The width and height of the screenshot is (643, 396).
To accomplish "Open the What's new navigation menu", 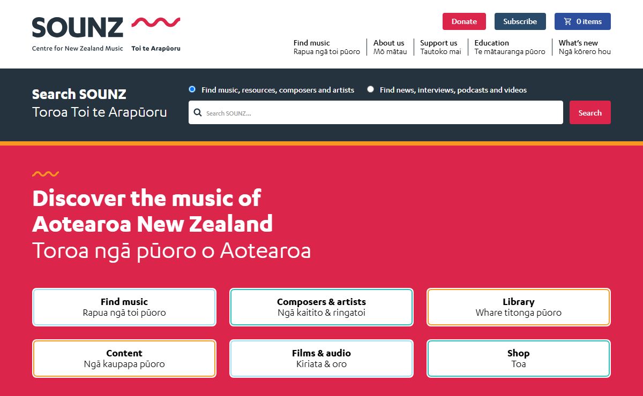I will click(585, 47).
